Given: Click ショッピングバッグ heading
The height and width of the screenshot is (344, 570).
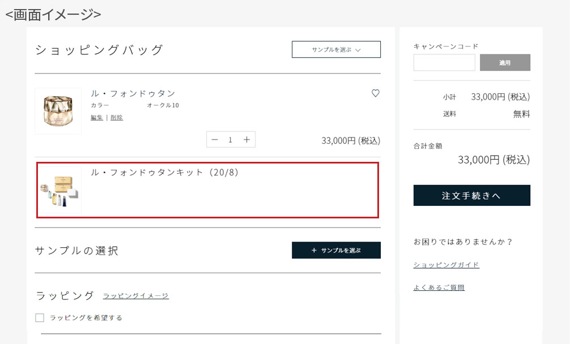Looking at the screenshot, I should pyautogui.click(x=99, y=50).
